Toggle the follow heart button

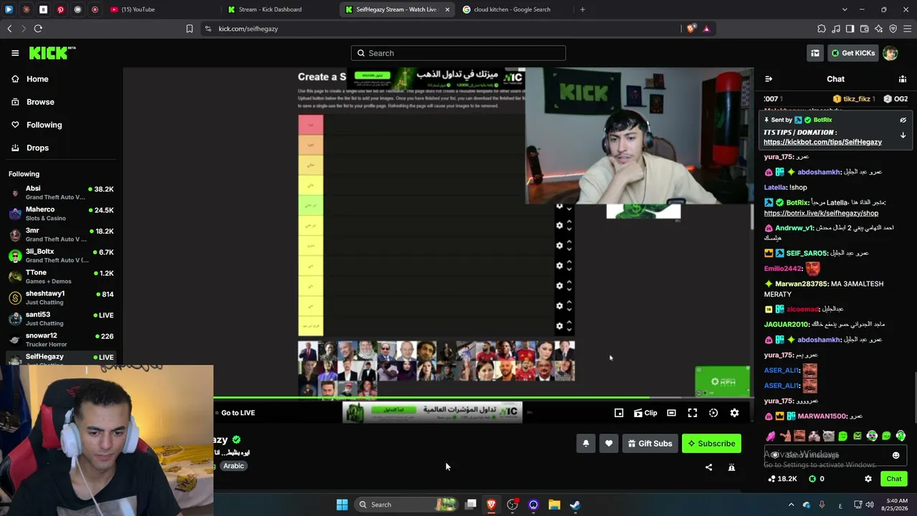(609, 444)
